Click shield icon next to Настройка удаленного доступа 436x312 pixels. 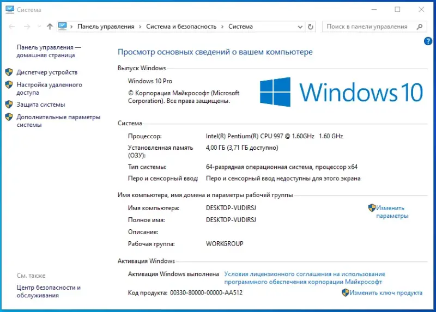9,84
